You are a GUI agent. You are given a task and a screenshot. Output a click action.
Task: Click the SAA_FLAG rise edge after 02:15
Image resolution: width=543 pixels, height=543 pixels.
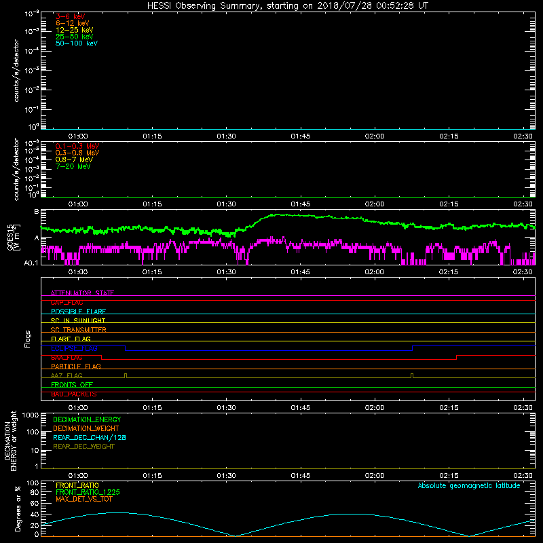coord(456,358)
